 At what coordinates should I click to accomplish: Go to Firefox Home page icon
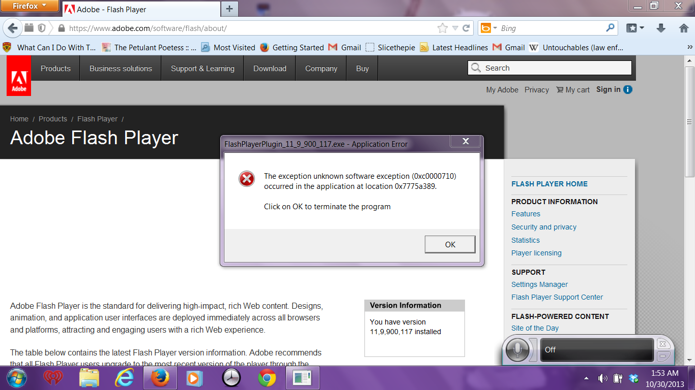[684, 28]
